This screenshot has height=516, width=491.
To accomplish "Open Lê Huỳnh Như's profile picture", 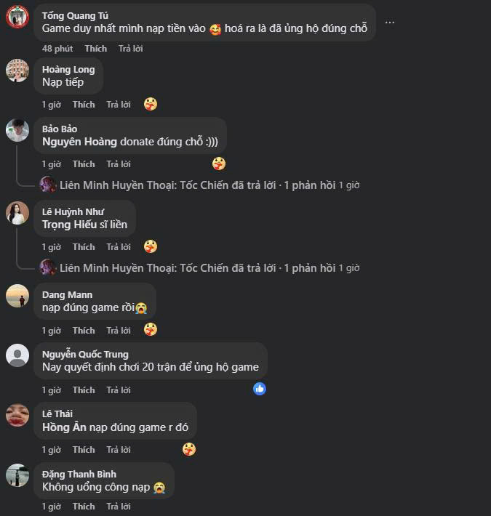I will 17,213.
